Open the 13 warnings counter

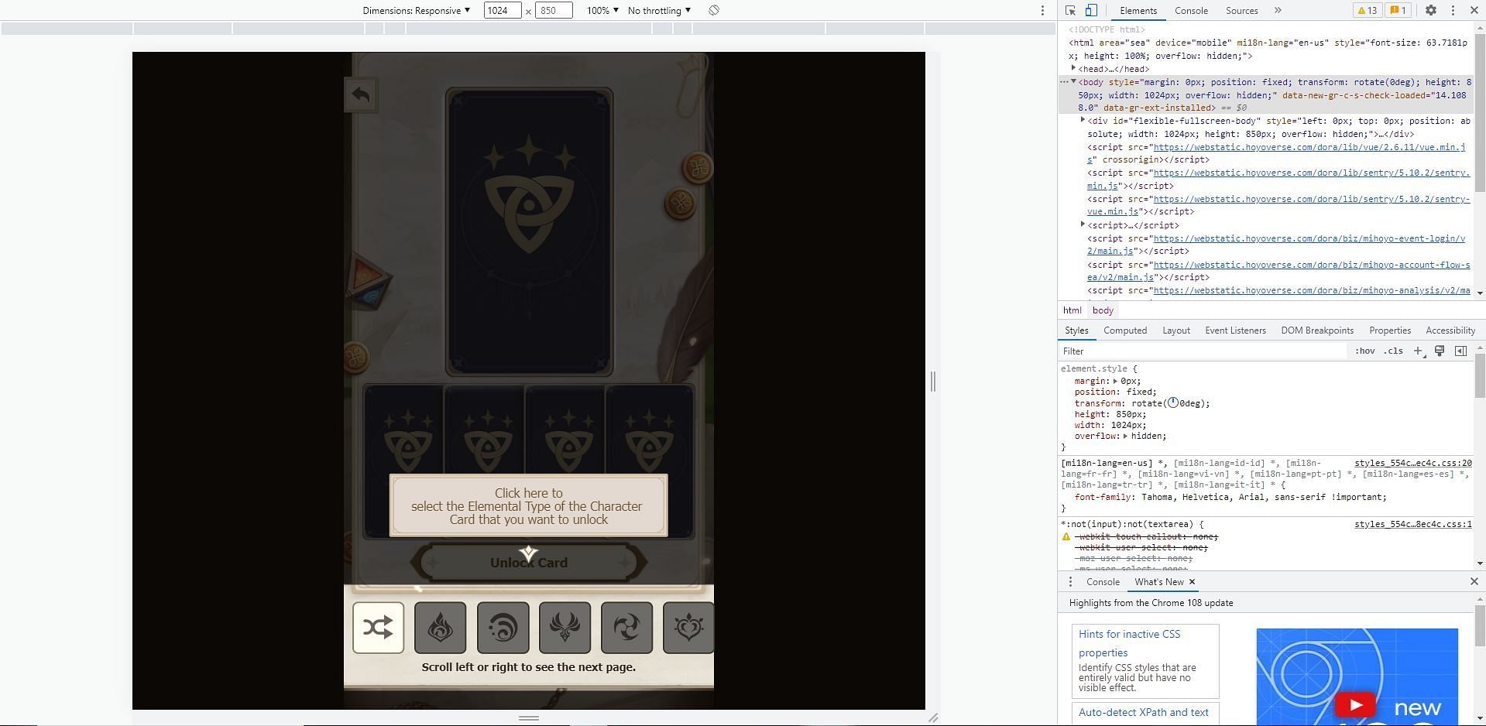(x=1367, y=11)
